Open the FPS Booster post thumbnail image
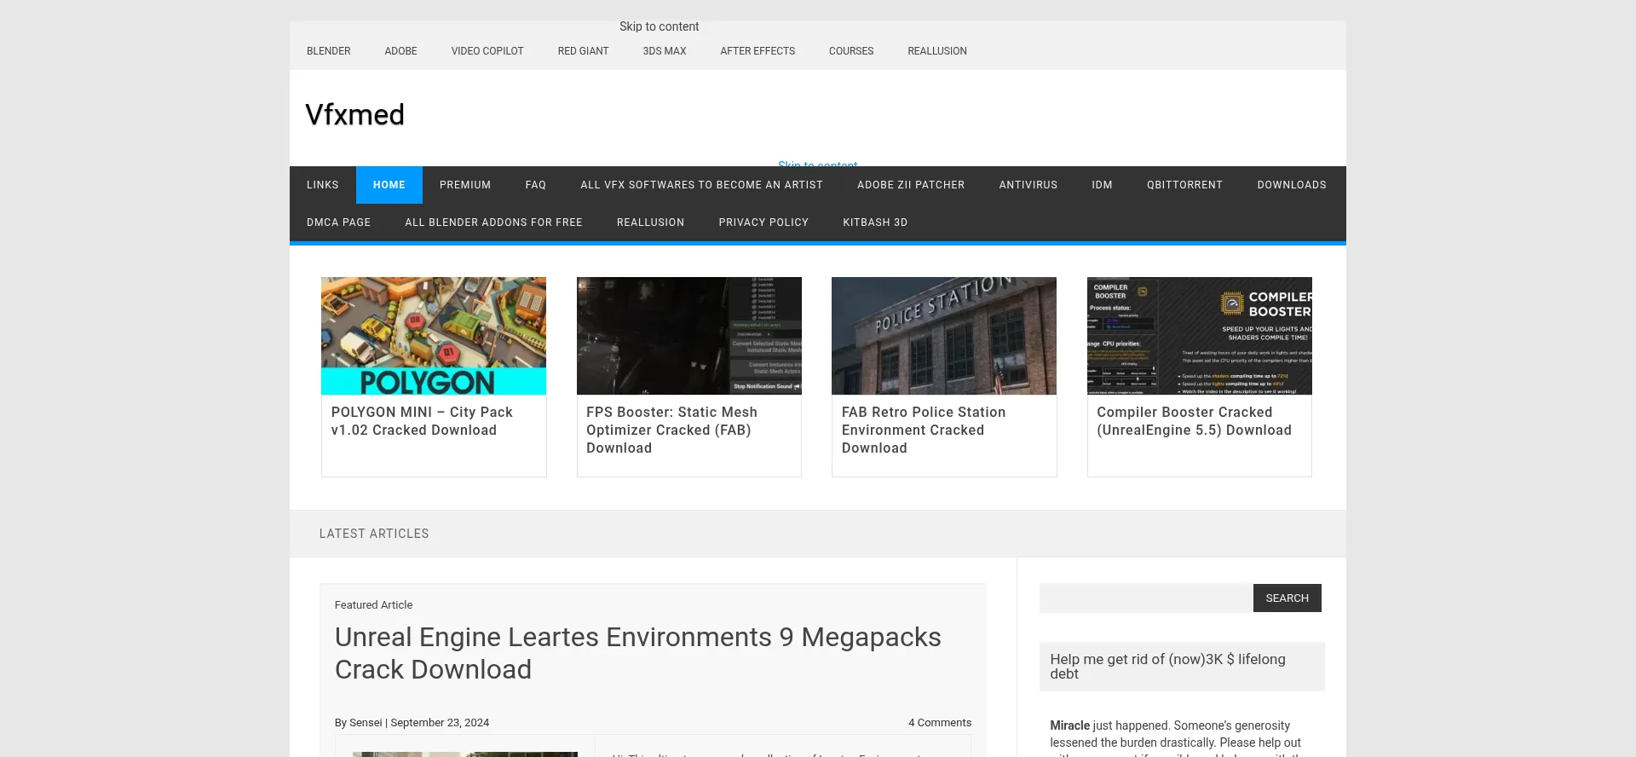Screen dimensions: 1636x757 pos(688,335)
